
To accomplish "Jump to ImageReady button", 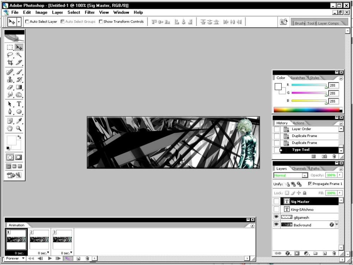I will point(14,175).
